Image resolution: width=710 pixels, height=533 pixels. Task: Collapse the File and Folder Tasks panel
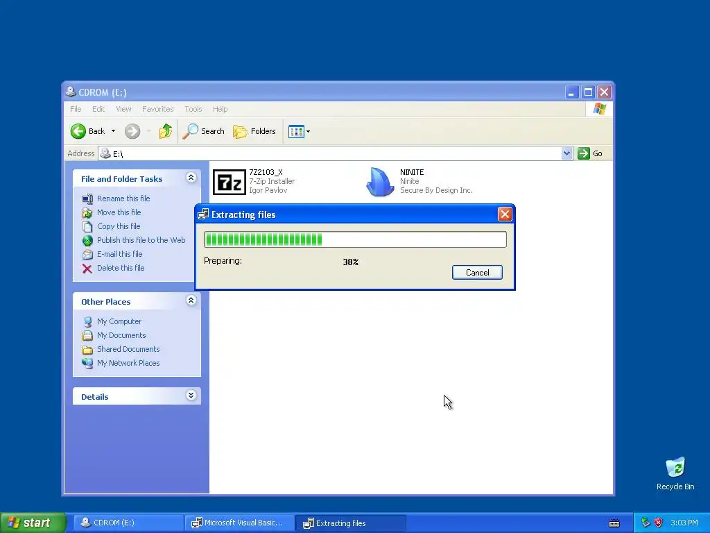191,178
